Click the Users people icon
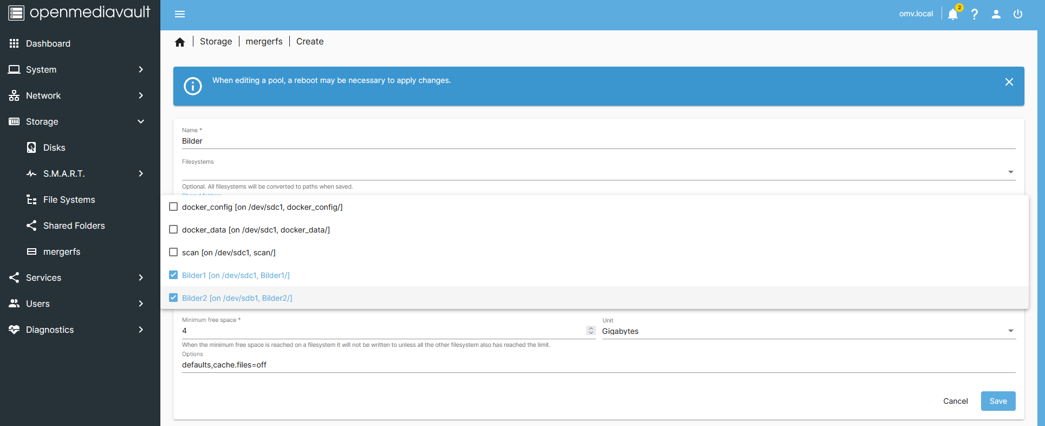The height and width of the screenshot is (426, 1045). coord(14,304)
